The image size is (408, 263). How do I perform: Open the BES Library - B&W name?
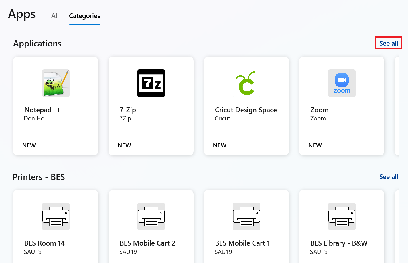coord(339,243)
